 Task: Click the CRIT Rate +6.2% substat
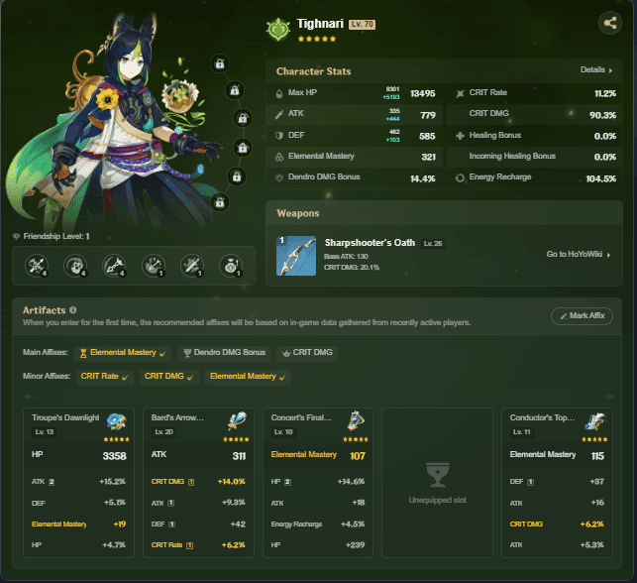pyautogui.click(x=198, y=545)
